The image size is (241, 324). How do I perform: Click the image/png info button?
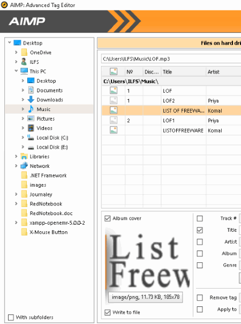(146, 297)
